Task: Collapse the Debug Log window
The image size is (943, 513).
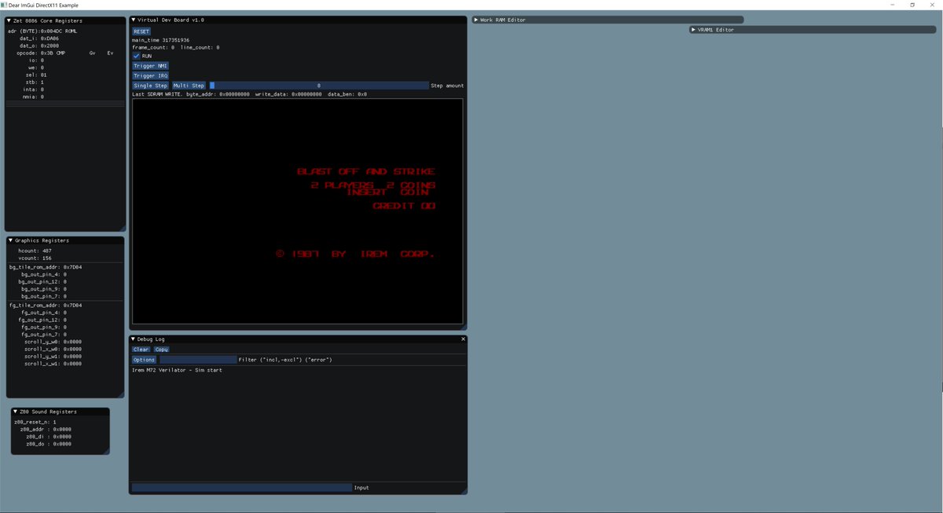Action: (x=134, y=339)
